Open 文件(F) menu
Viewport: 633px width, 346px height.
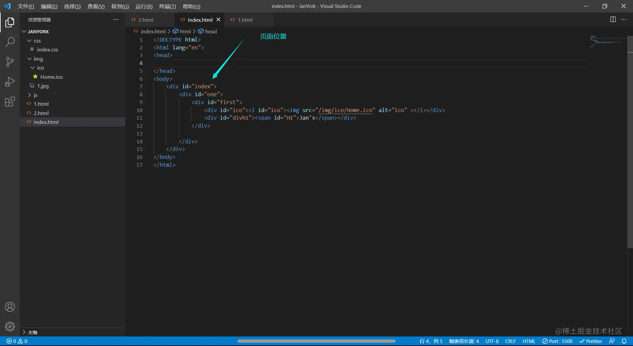point(26,6)
